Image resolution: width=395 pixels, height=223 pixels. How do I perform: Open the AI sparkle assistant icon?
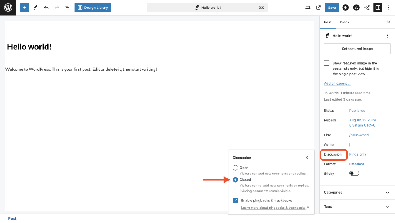tap(367, 8)
